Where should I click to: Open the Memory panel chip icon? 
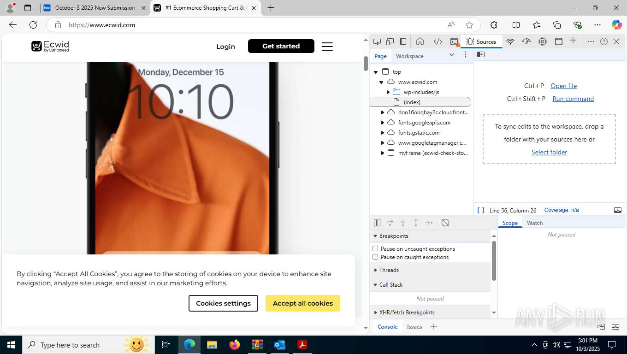pyautogui.click(x=543, y=41)
